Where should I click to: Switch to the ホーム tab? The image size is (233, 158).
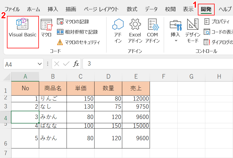33,9
